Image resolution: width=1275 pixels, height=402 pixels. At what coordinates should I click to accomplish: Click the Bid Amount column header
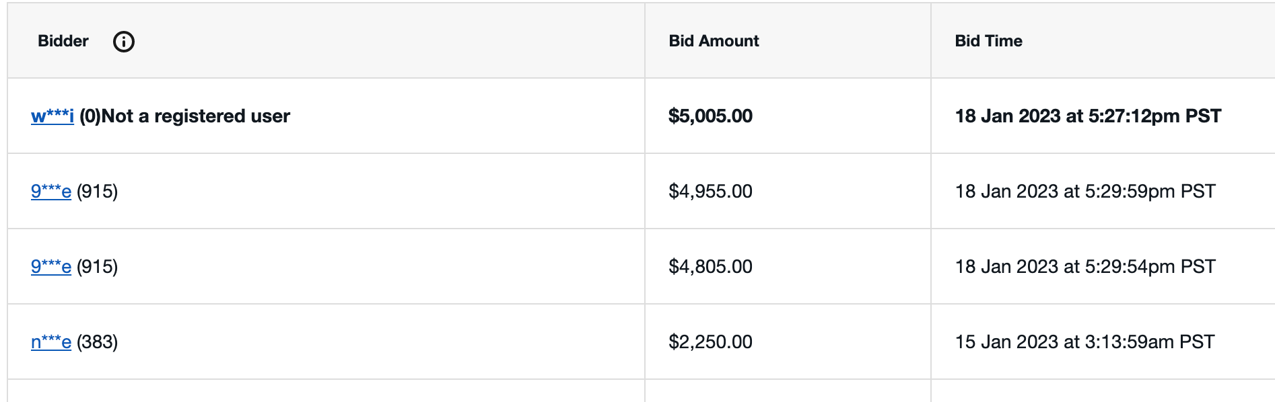[714, 41]
